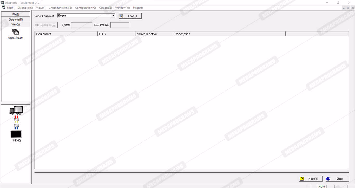Close the Diagnosis application window

pos(349,3)
